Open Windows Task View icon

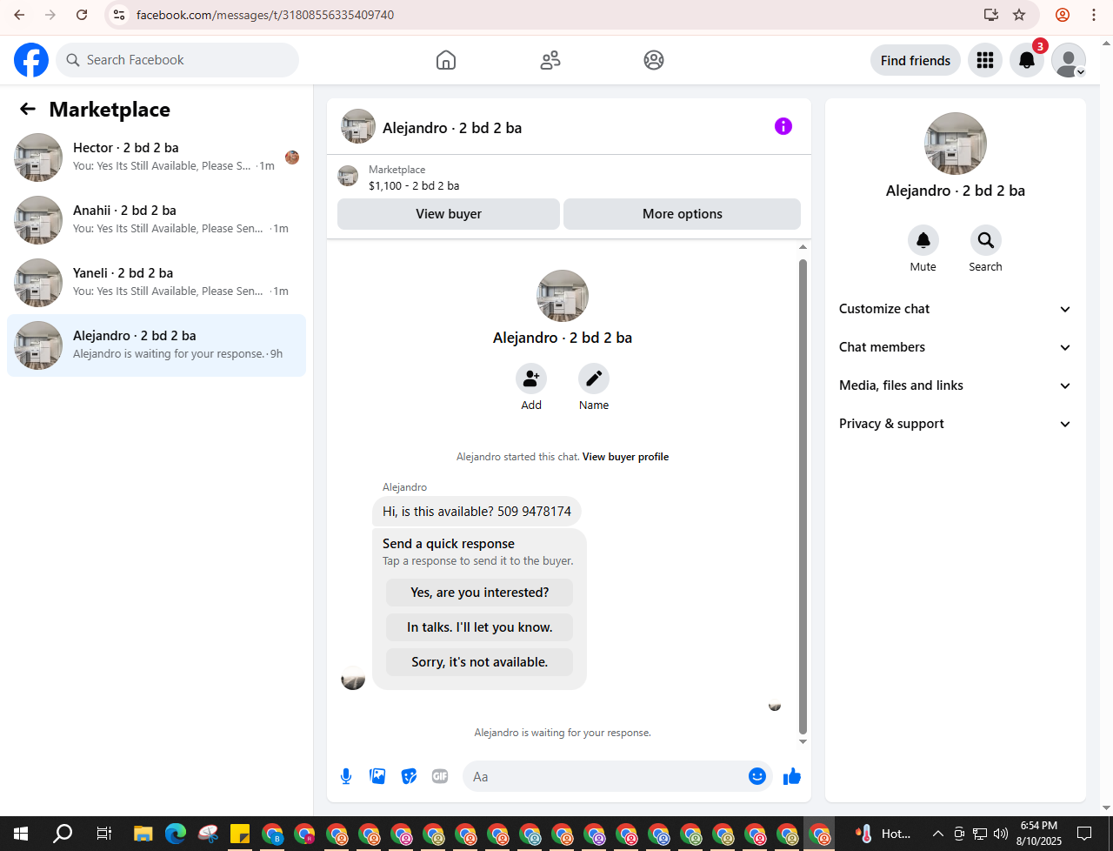(104, 834)
